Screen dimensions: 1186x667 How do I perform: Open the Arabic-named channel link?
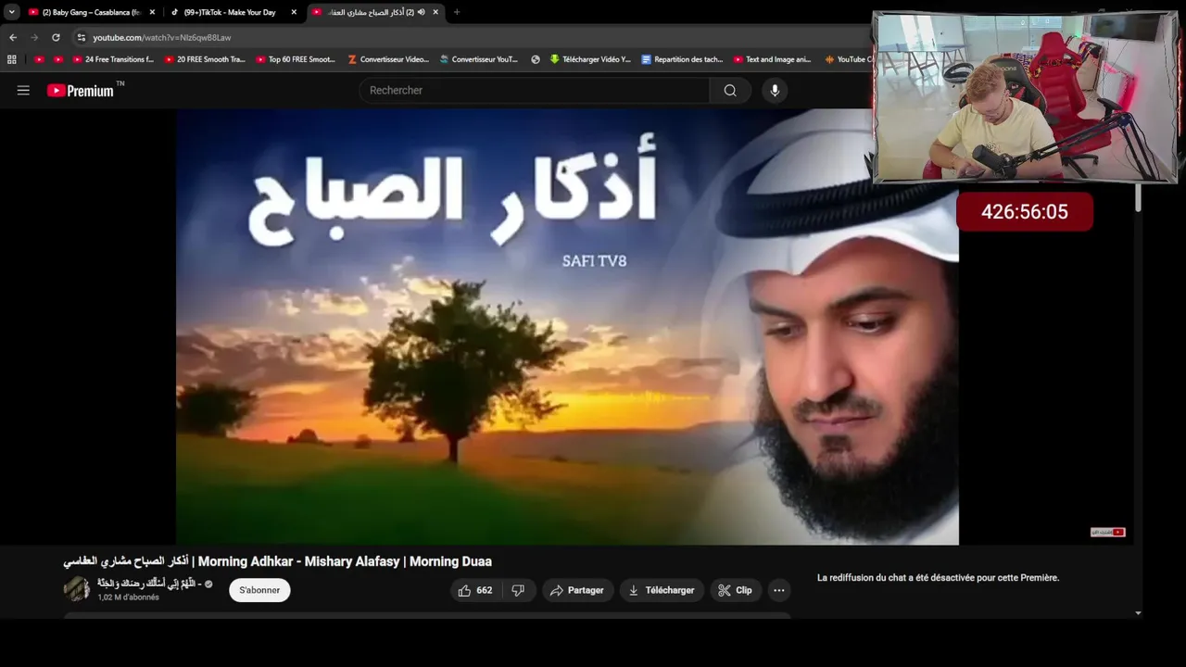pyautogui.click(x=149, y=584)
